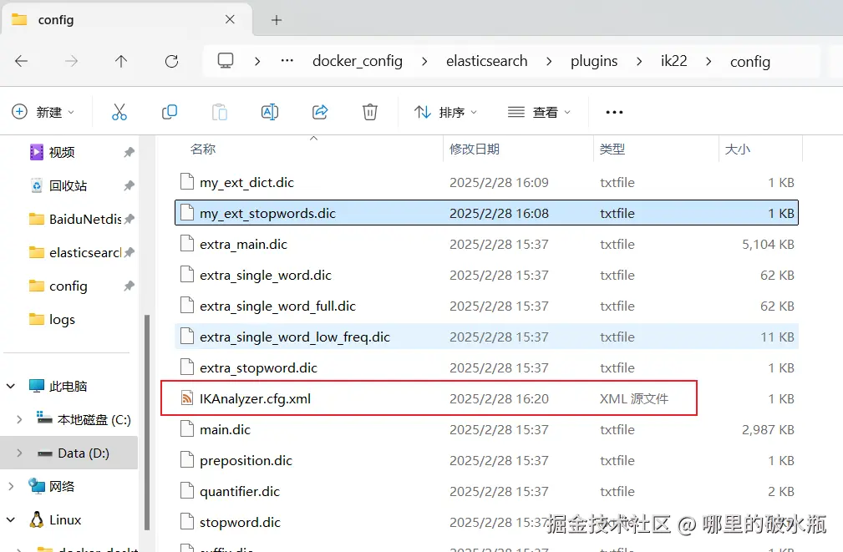Image resolution: width=843 pixels, height=552 pixels.
Task: Navigate to plugins in breadcrumb
Action: (x=594, y=61)
